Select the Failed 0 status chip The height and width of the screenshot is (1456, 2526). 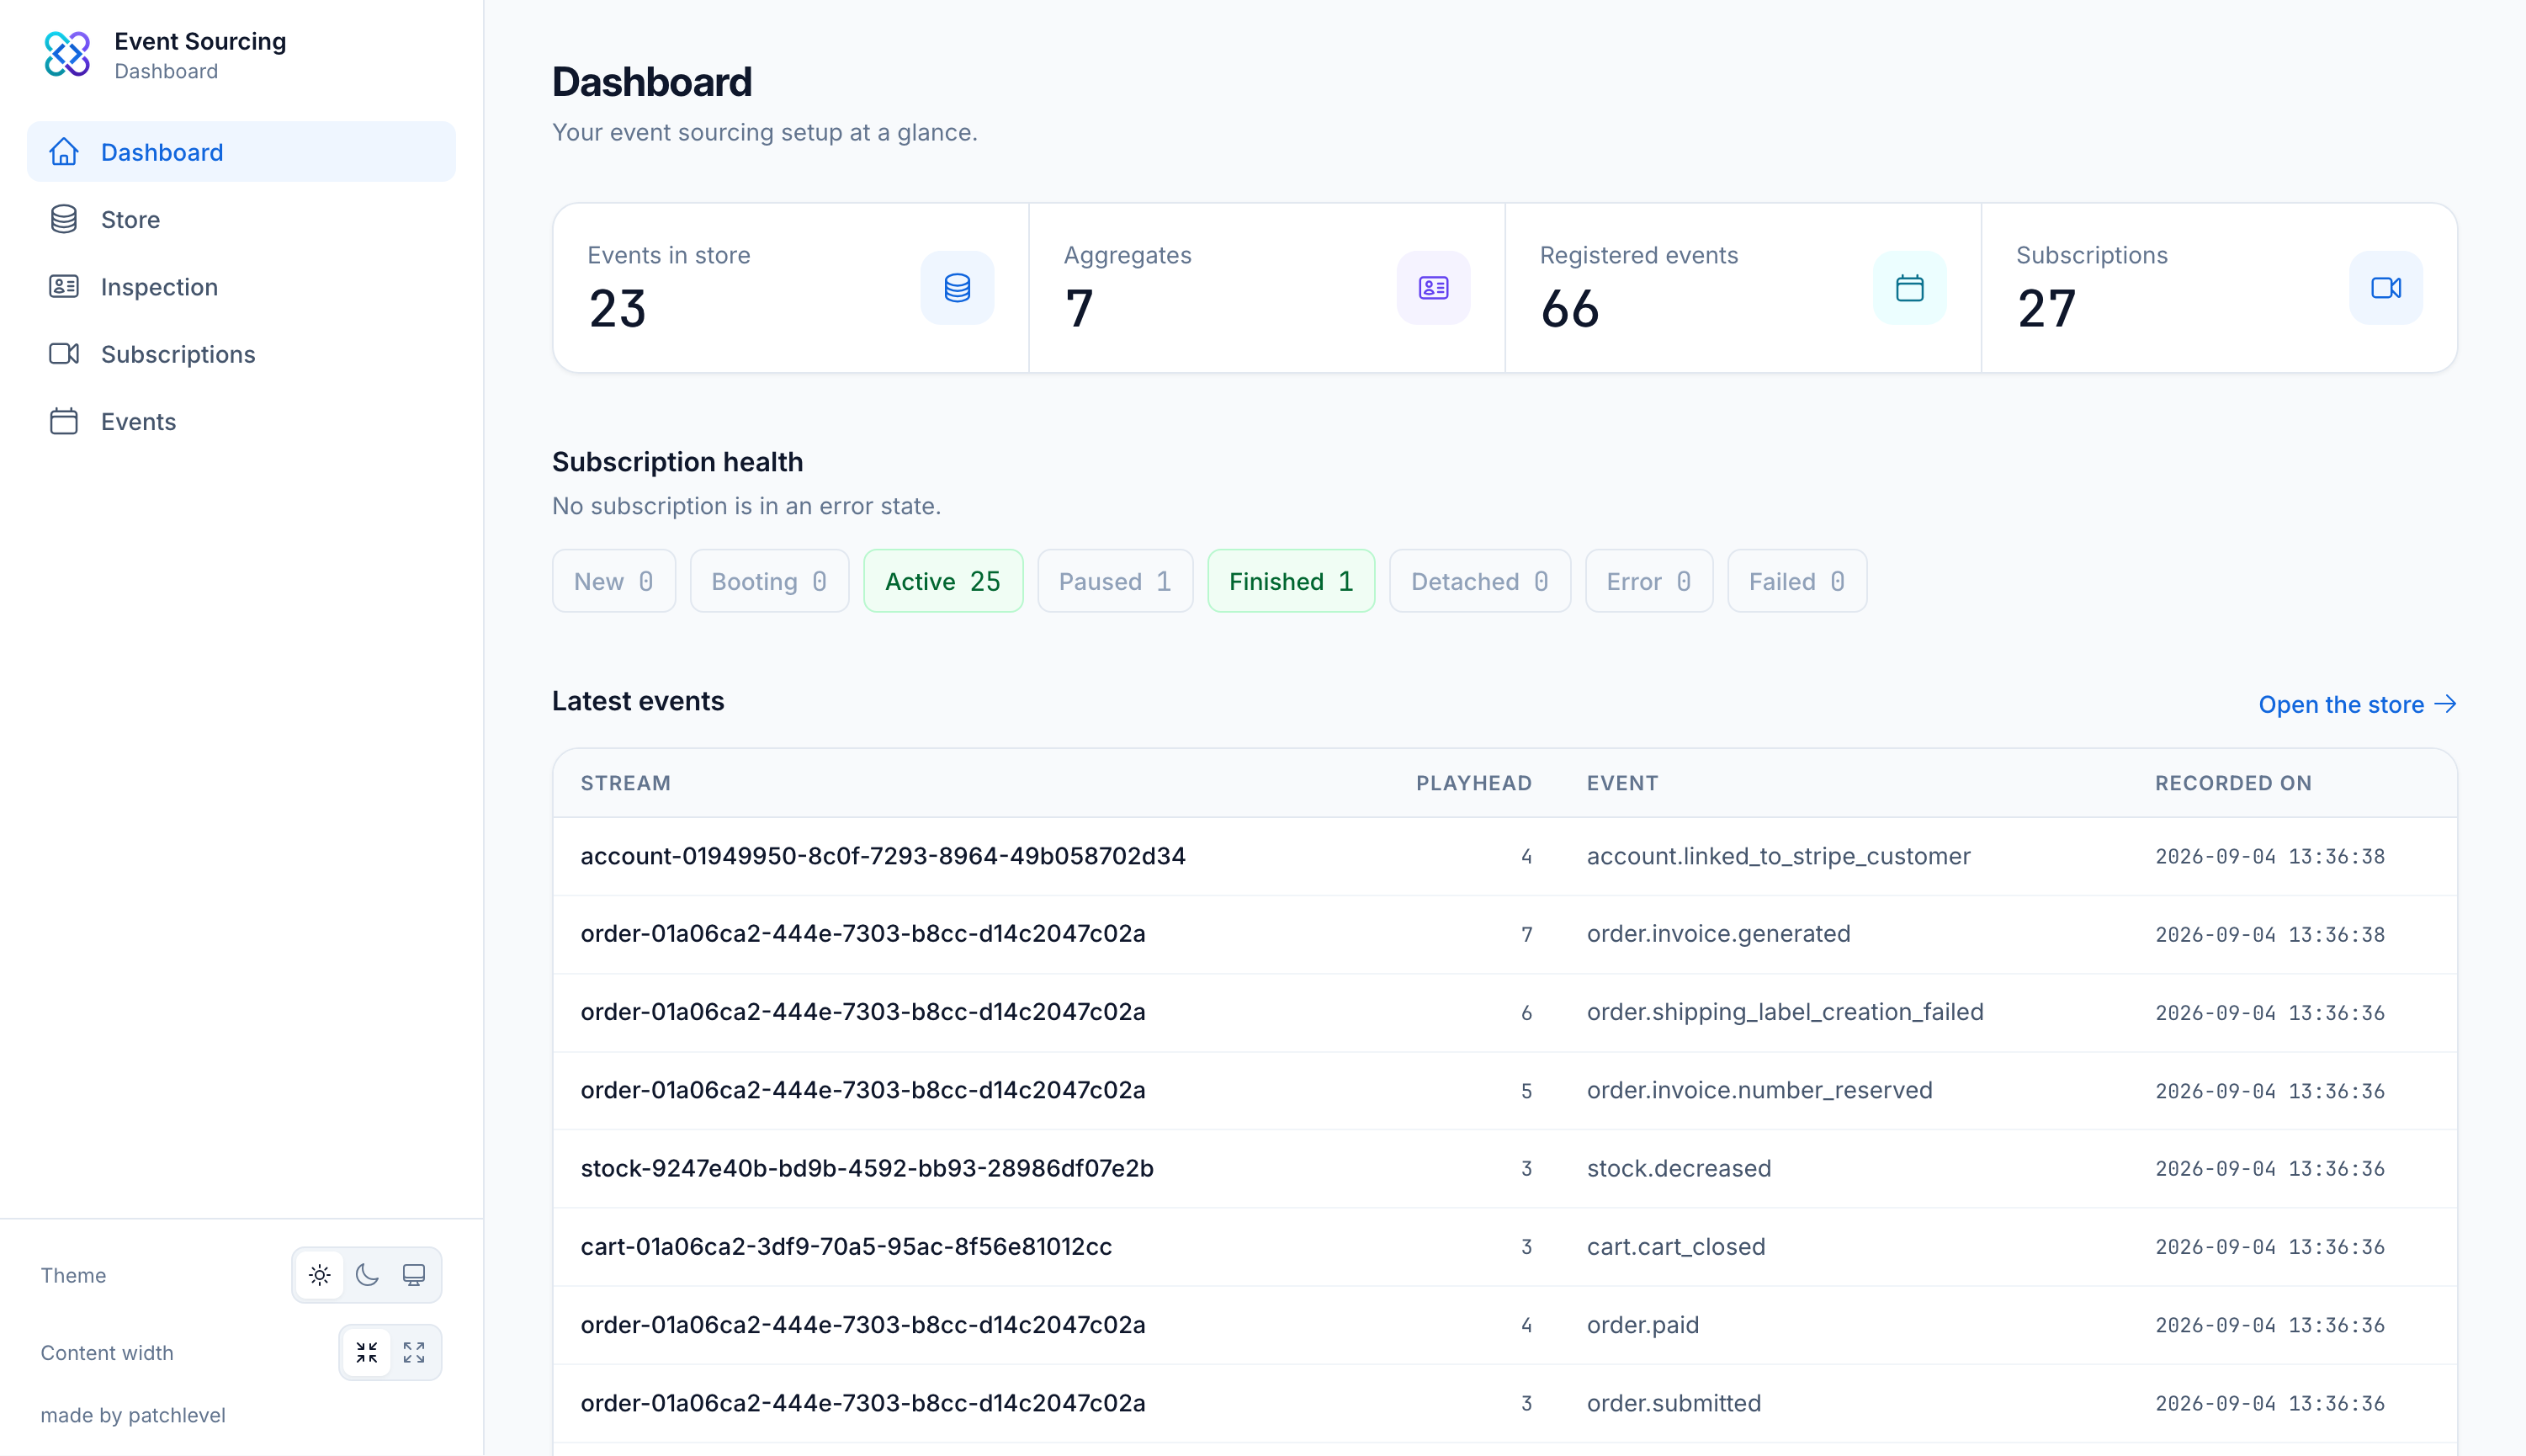tap(1796, 581)
